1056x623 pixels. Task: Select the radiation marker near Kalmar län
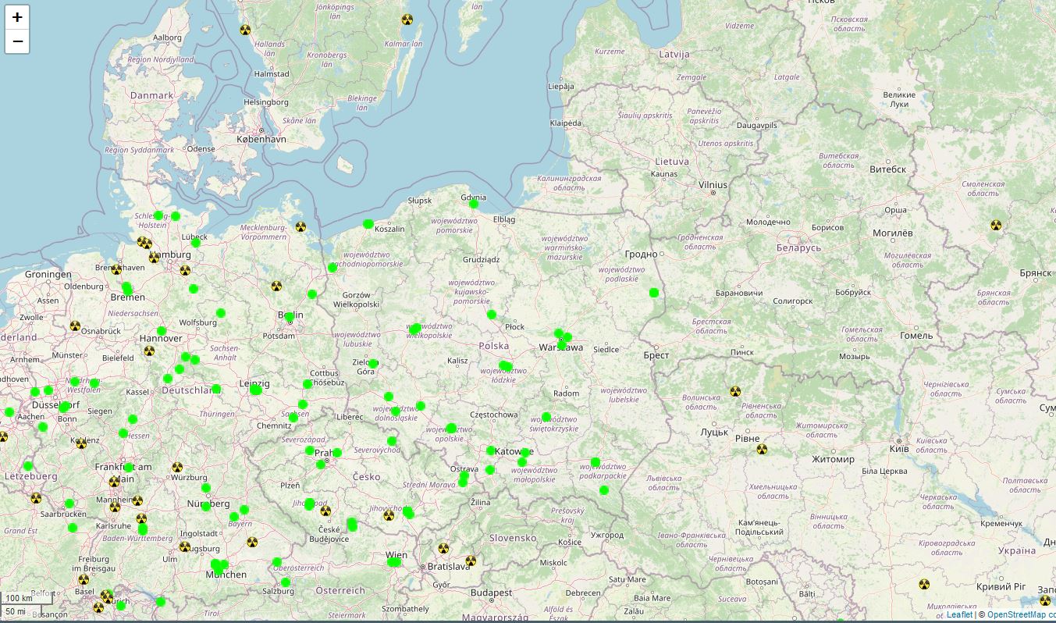[407, 20]
